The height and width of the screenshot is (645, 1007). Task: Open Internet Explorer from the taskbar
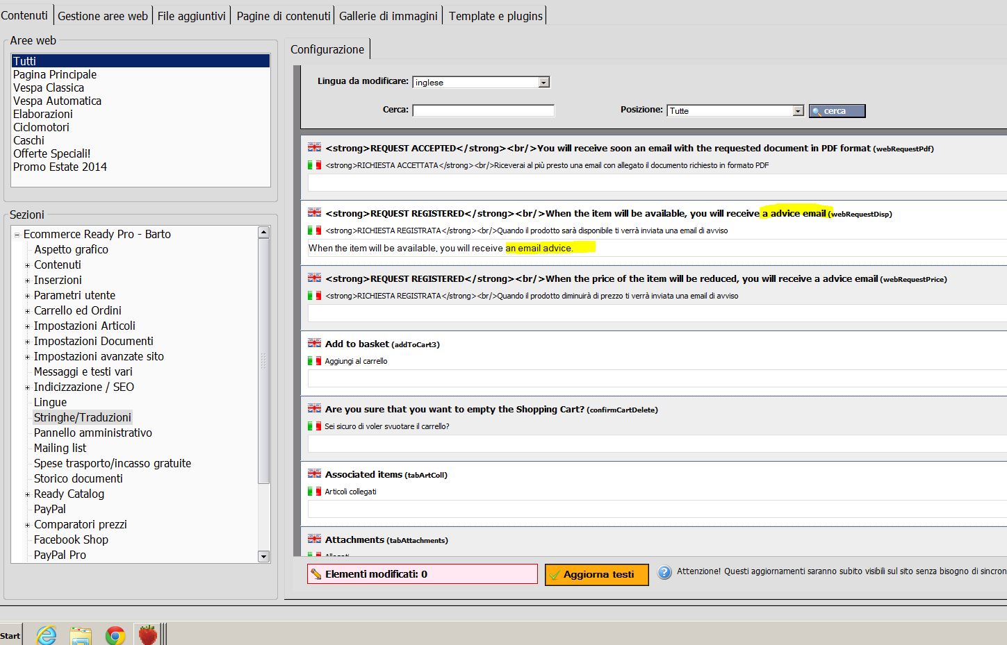46,635
